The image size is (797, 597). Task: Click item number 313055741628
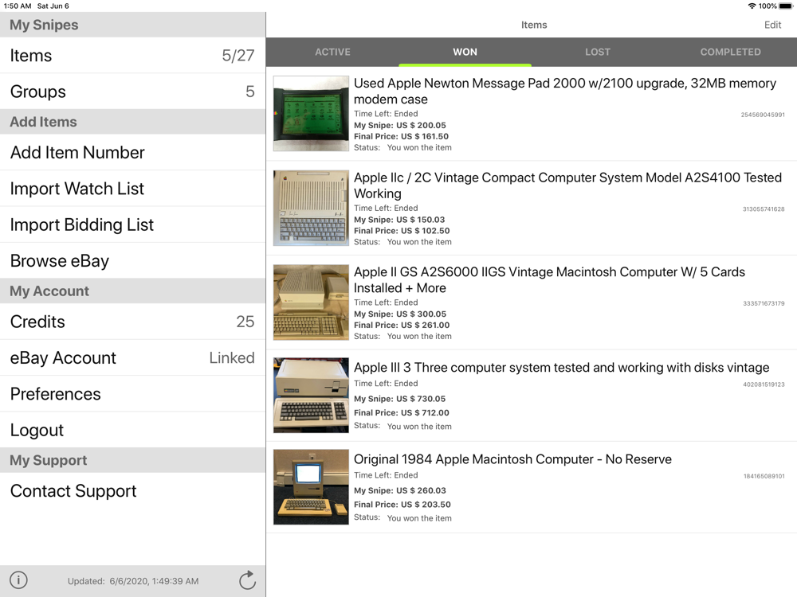point(764,209)
